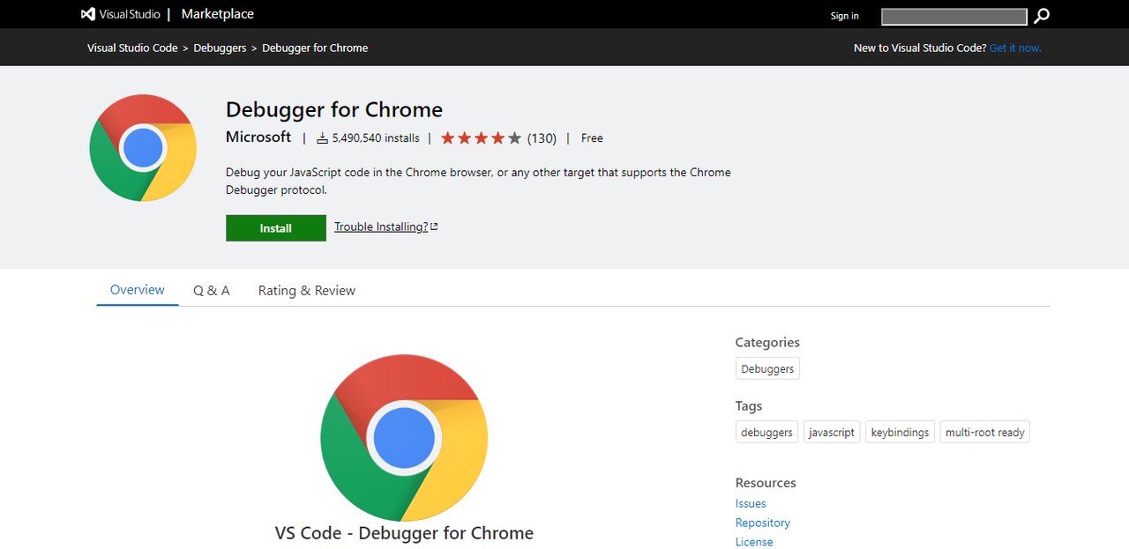Click the (130) review count

(542, 138)
